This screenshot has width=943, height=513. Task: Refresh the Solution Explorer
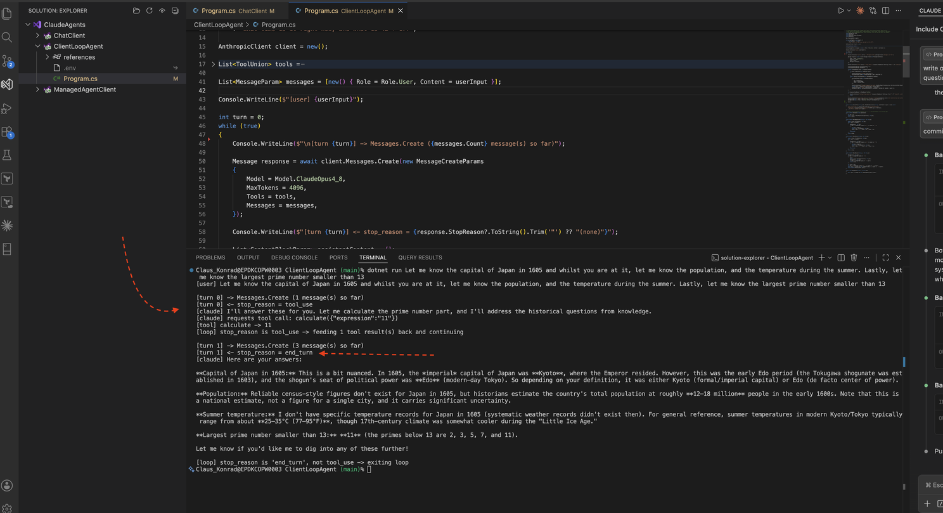pos(149,11)
